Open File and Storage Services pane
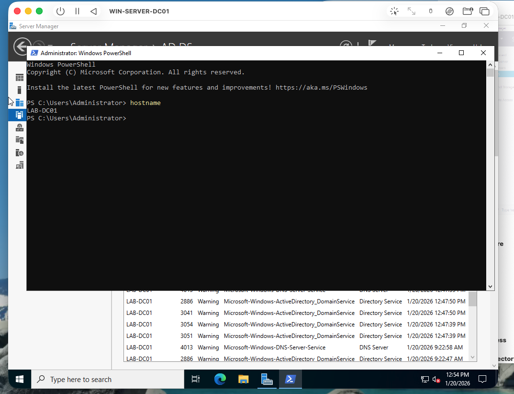514x394 pixels. pos(19,140)
